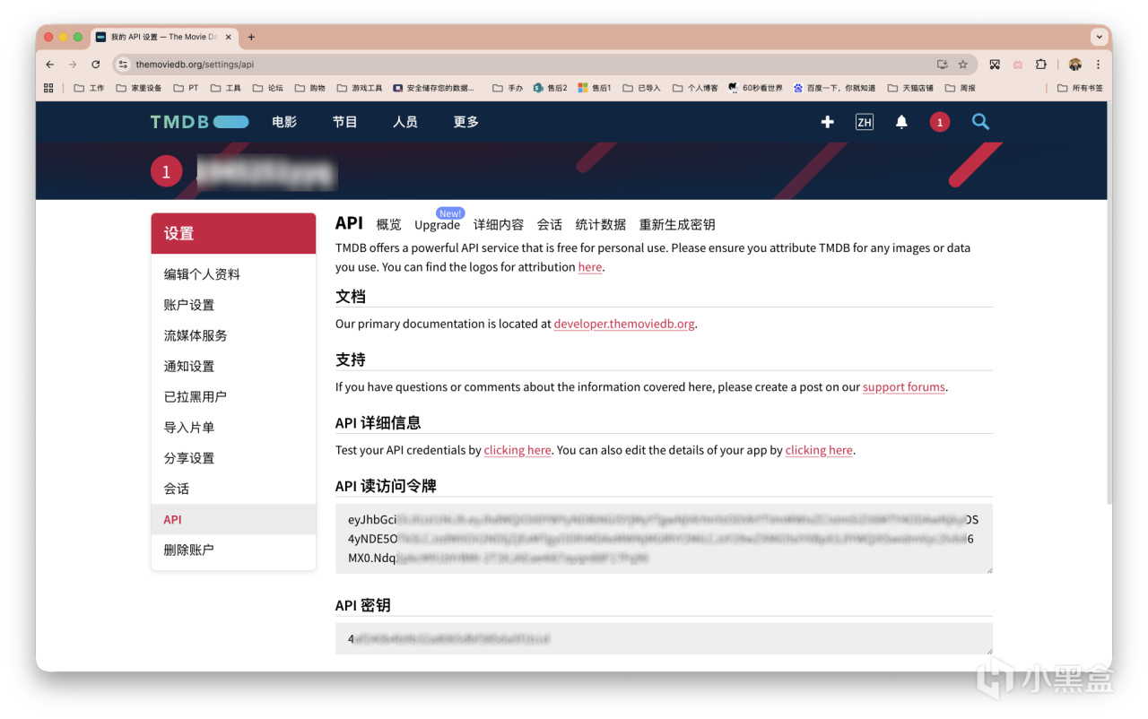Follow the developer.themoviedb.org link
This screenshot has height=719, width=1148.
tap(624, 324)
